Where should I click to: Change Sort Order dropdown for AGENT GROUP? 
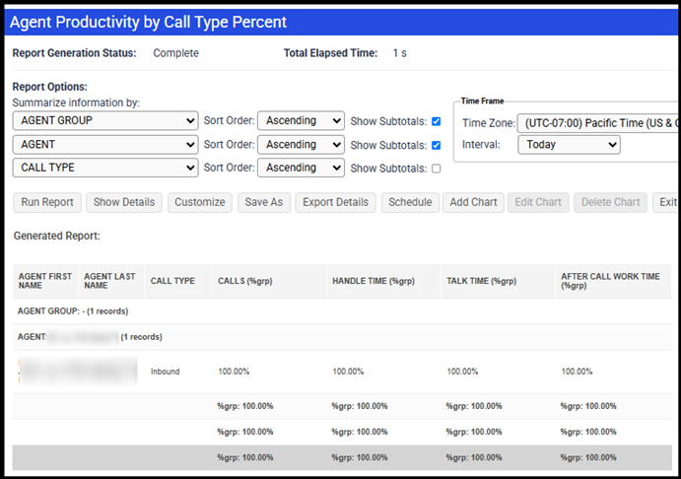click(x=301, y=120)
